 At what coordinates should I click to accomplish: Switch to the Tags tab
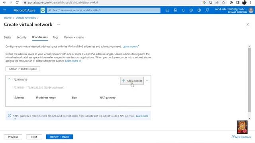55,37
